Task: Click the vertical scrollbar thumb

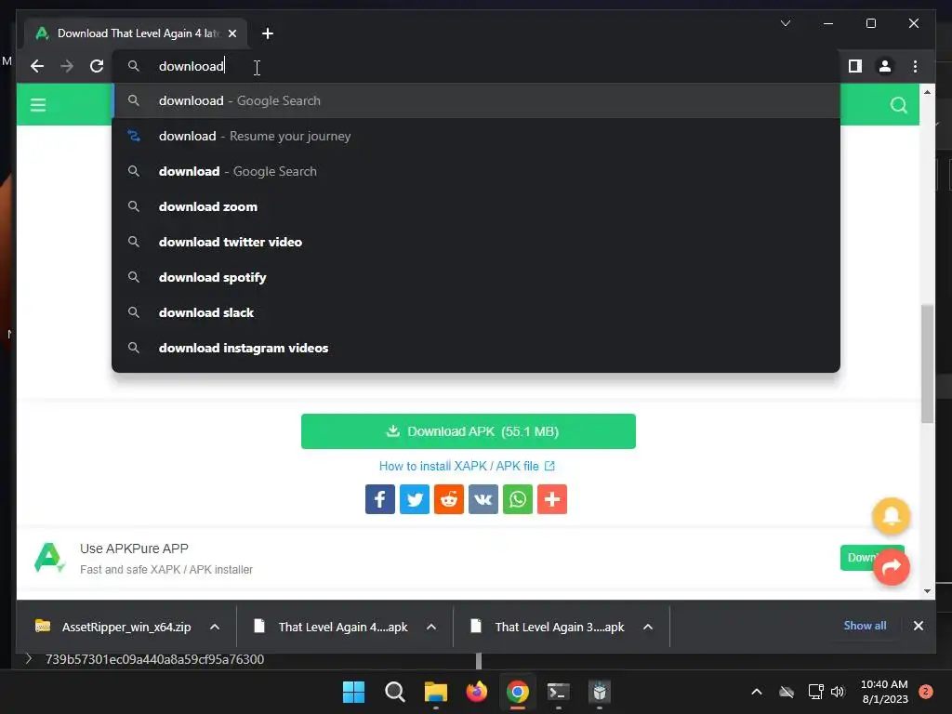Action: tap(927, 364)
